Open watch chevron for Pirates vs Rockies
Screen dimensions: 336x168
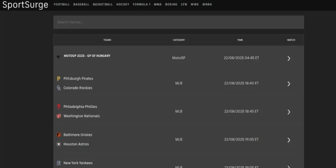(x=289, y=84)
